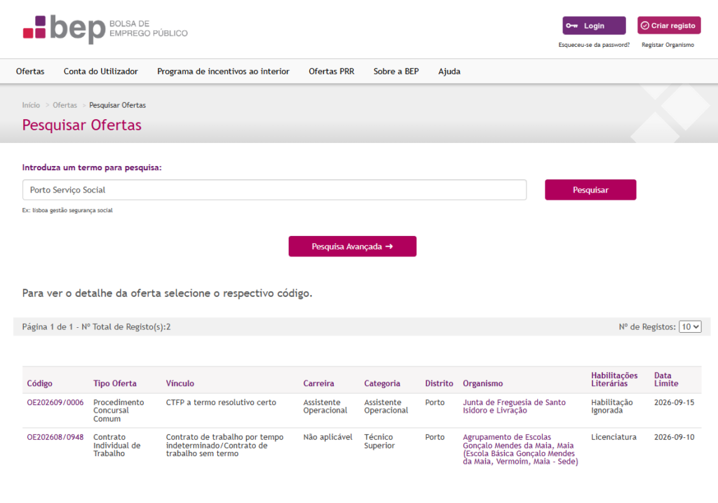Click the Pesquisar button

pos(590,190)
